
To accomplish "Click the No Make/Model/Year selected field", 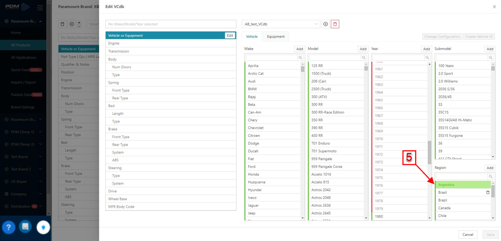I will (x=171, y=24).
